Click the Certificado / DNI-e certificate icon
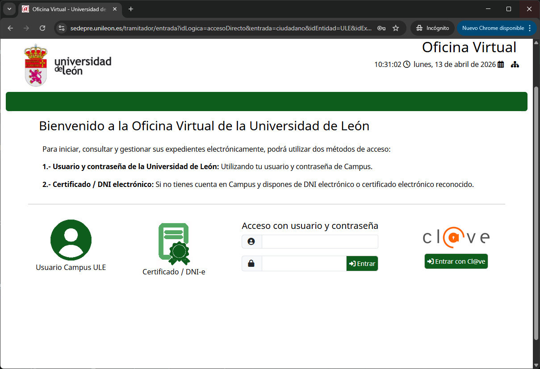Viewport: 540px width, 369px height. click(174, 244)
